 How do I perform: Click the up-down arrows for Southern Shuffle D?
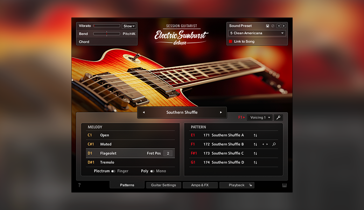[255, 162]
